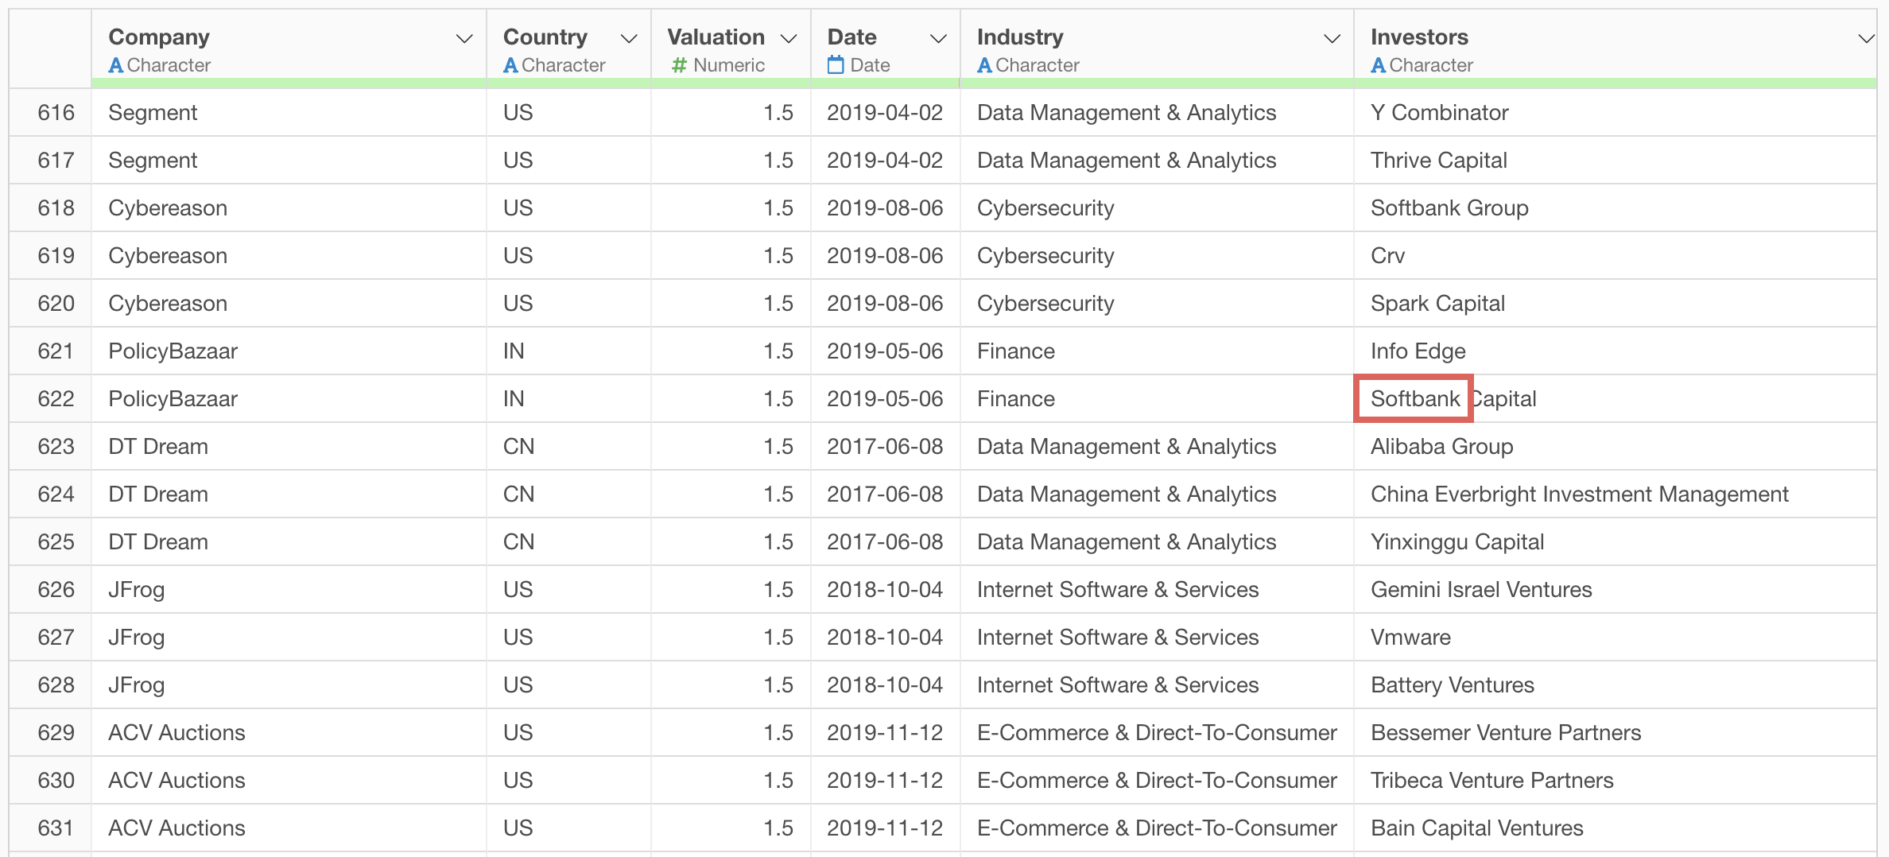1889x857 pixels.
Task: Click the Softbank Group investor cell
Action: 1616,207
